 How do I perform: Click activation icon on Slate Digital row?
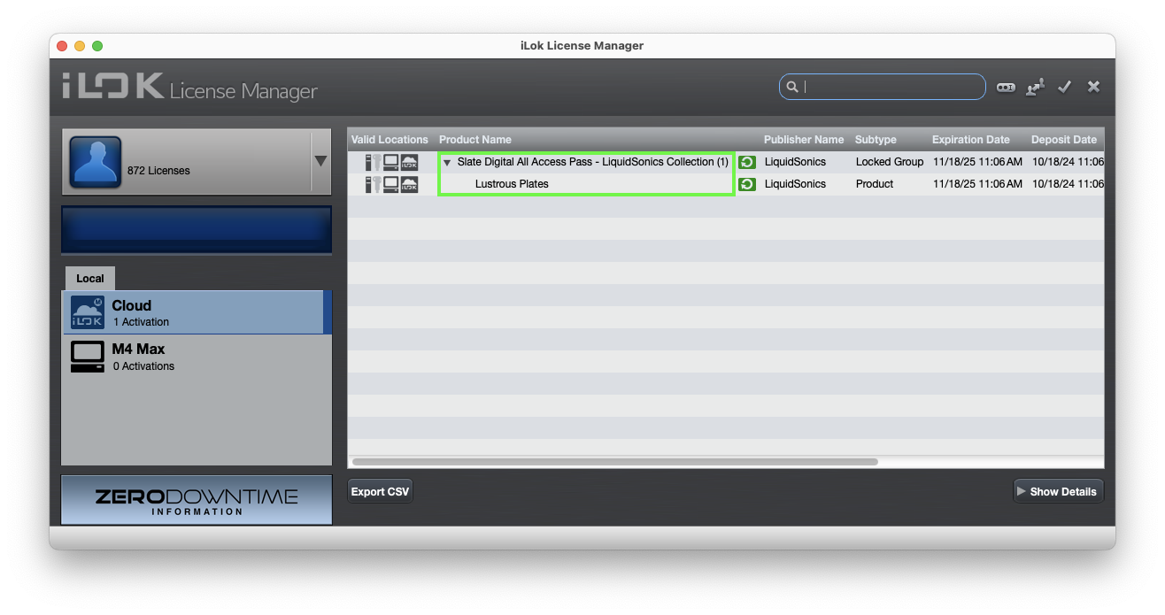pyautogui.click(x=747, y=162)
